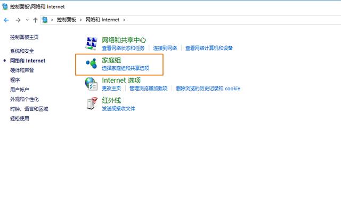Click the control panel icon in address bar
The height and width of the screenshot is (224, 341).
coord(46,20)
